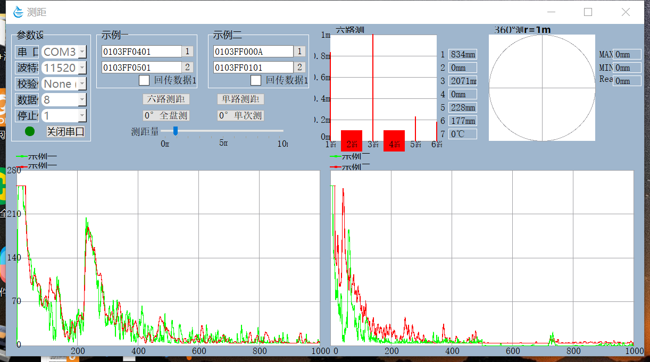Screen dimensions: 650x362
Task: Expand the baud rate 11520 dropdown
Action: coord(82,68)
